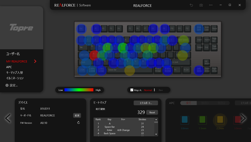Click the Rank column header
Screen dimensions: 251x142
pos(98,119)
